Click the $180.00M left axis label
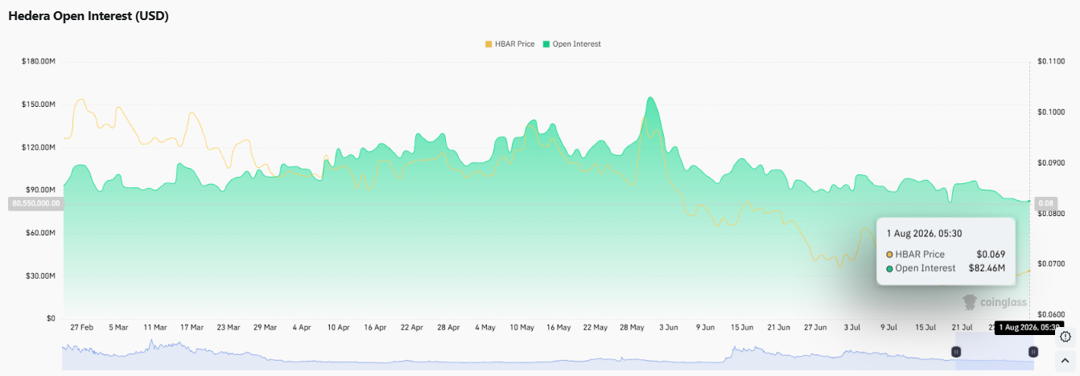 (x=39, y=61)
